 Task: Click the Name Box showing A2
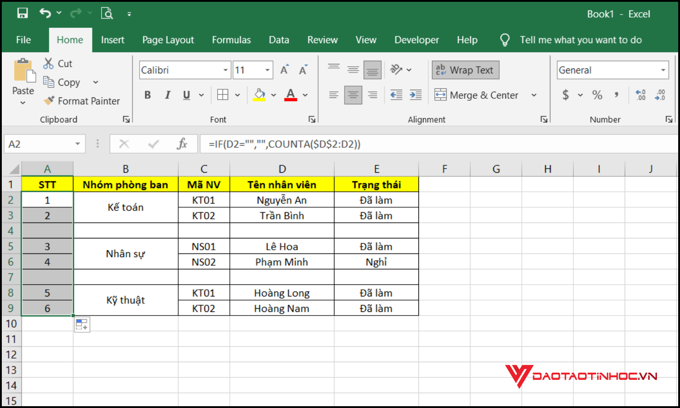pyautogui.click(x=39, y=144)
